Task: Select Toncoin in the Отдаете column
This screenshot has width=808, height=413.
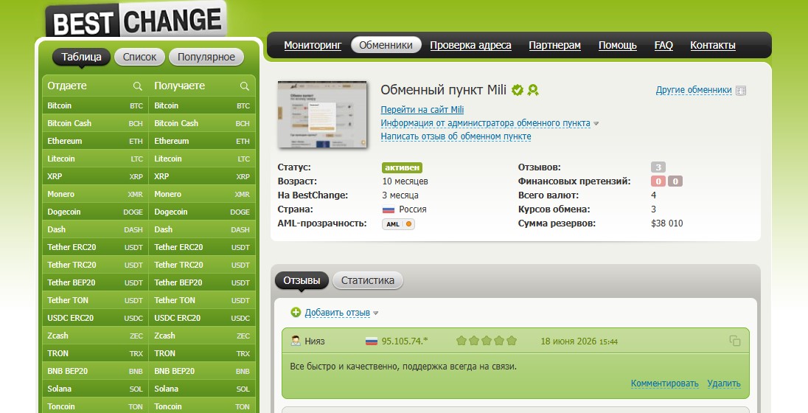Action: pos(95,406)
